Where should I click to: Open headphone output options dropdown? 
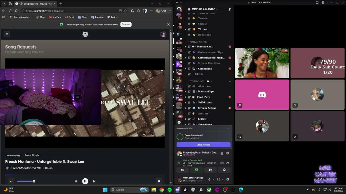coord(222,179)
